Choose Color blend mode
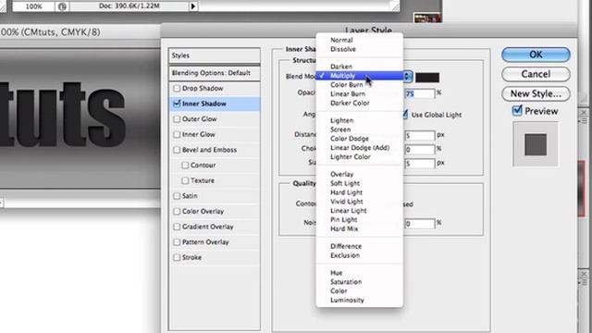 point(360,290)
